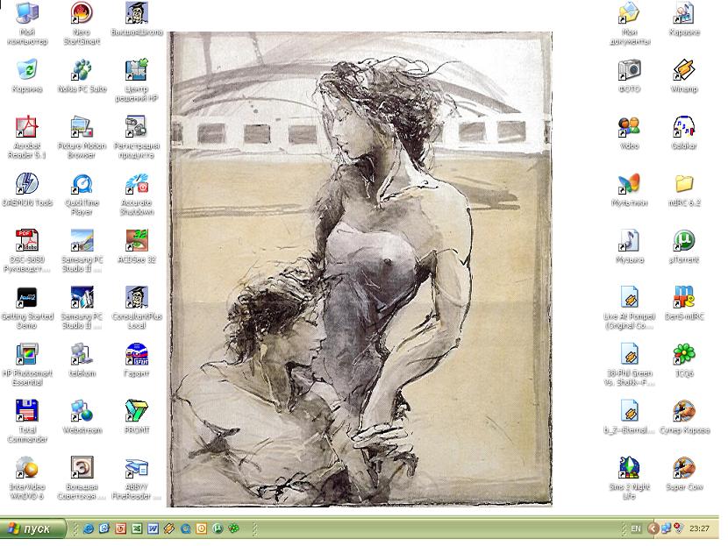Click the Video shortcut with two people
The image size is (728, 546).
pyautogui.click(x=629, y=128)
